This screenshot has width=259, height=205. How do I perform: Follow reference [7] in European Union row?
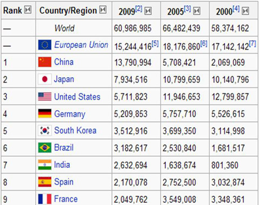(x=253, y=44)
